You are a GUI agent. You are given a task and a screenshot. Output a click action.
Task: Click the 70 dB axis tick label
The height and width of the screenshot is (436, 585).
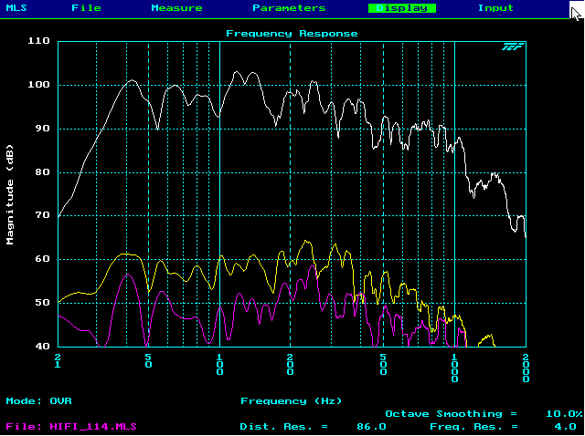coord(43,215)
